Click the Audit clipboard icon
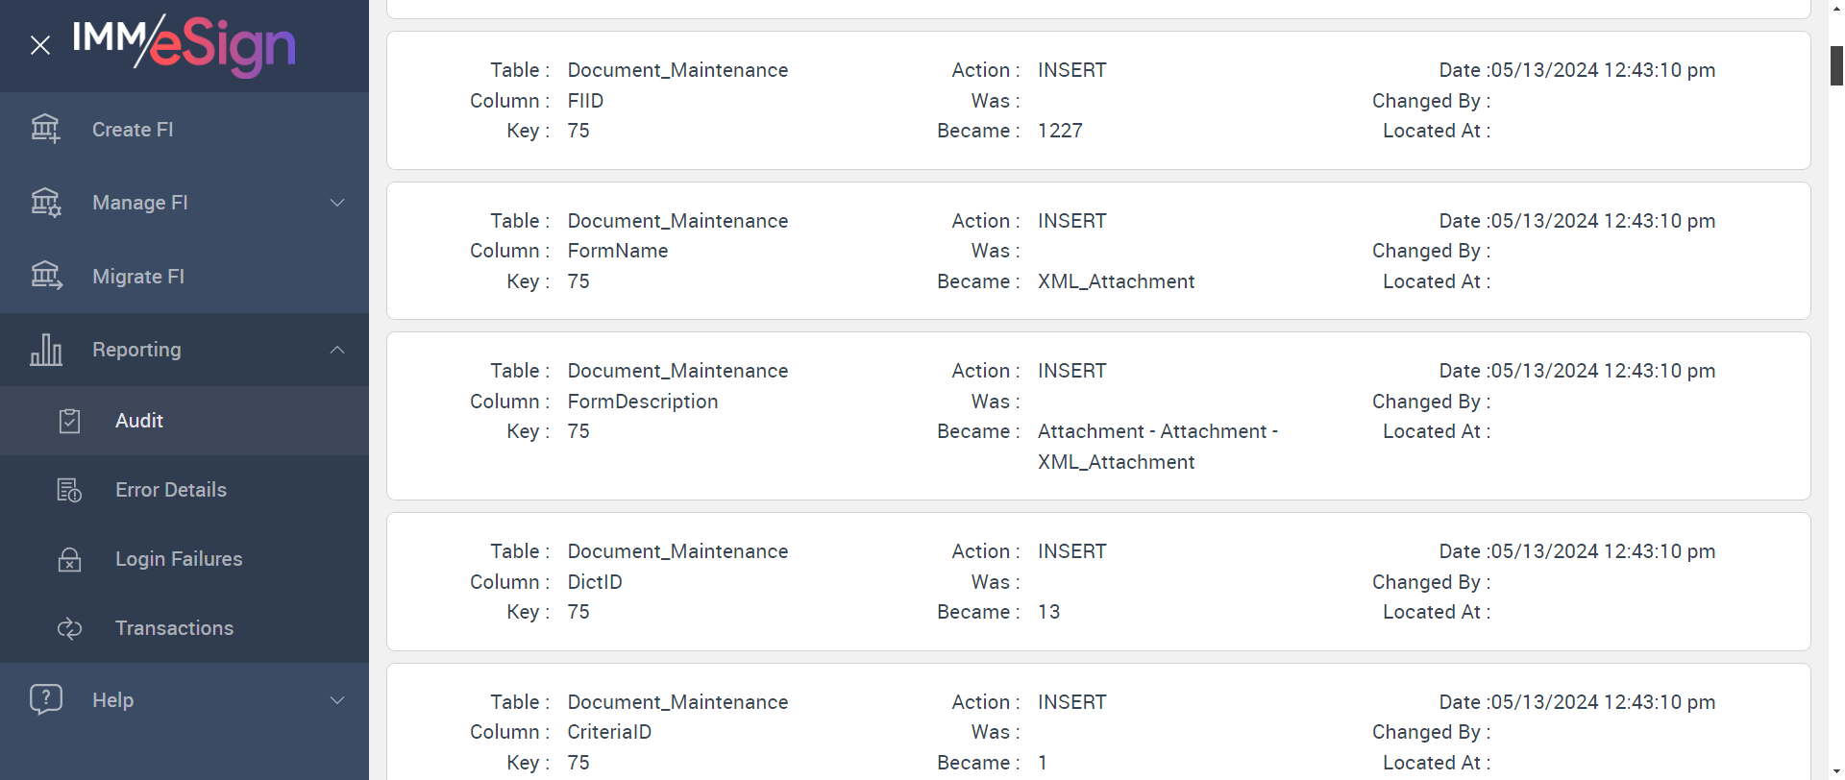This screenshot has width=1845, height=780. (x=69, y=421)
